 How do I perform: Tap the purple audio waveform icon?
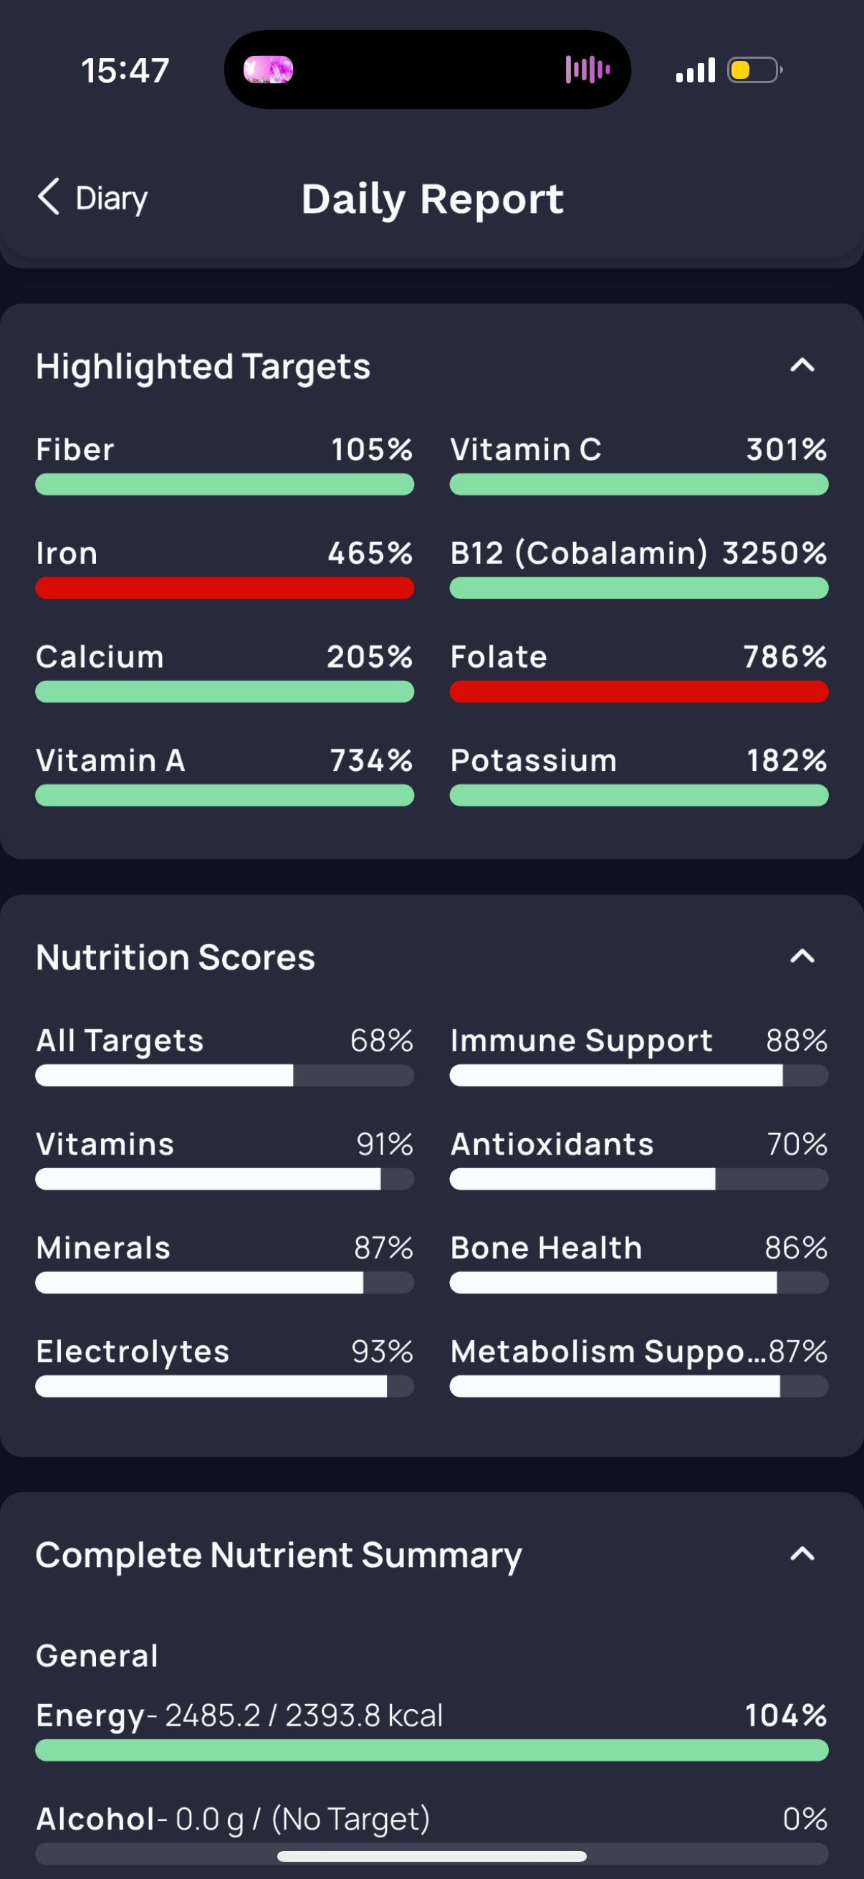point(587,70)
